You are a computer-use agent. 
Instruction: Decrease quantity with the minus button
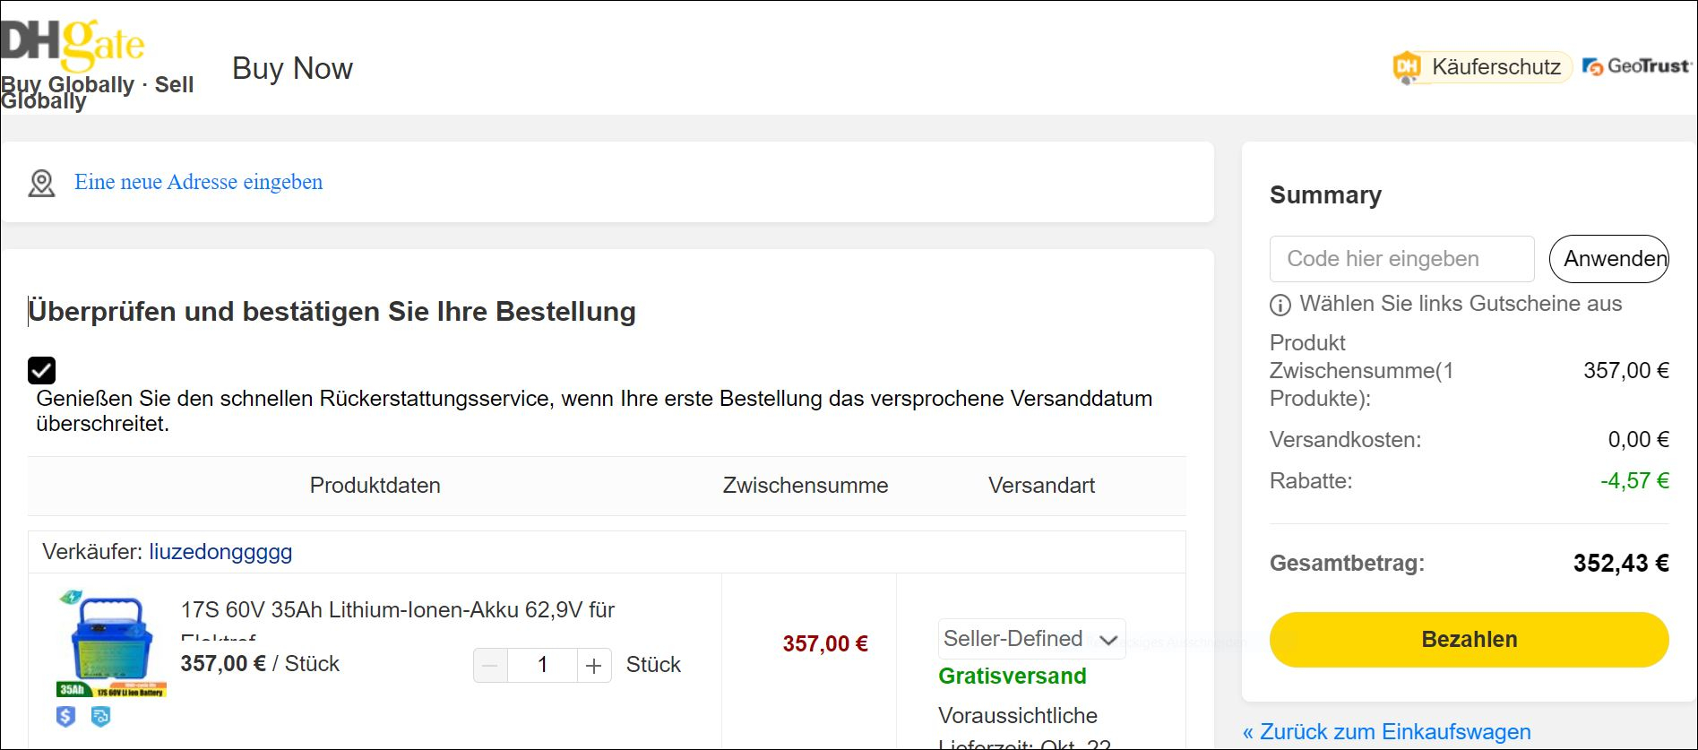(x=490, y=665)
